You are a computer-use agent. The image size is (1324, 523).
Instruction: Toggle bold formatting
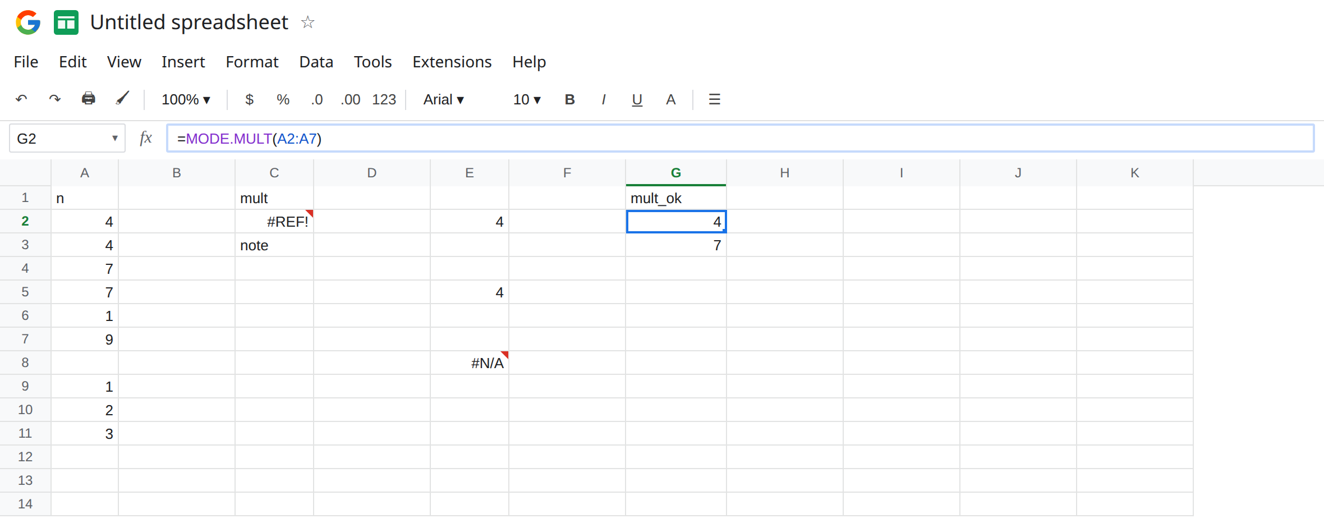click(570, 99)
